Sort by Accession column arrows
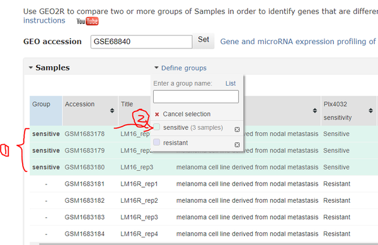Image resolution: width=378 pixels, height=245 pixels. coord(112,111)
